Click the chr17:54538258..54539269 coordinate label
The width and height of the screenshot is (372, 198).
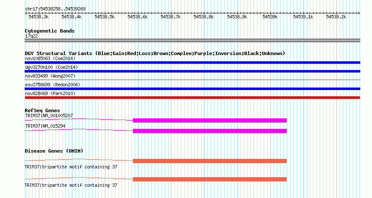point(55,9)
